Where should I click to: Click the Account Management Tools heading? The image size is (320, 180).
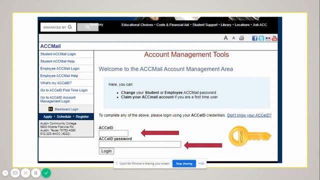186,54
